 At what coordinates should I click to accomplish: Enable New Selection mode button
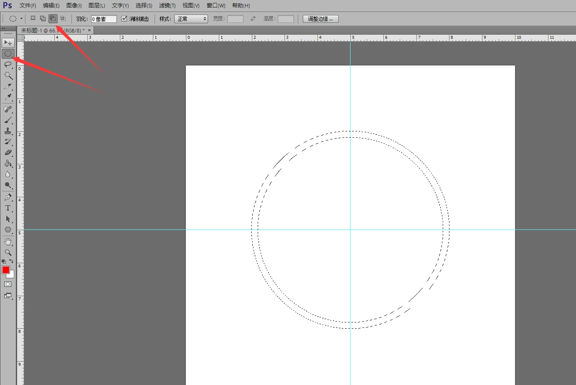[33, 18]
